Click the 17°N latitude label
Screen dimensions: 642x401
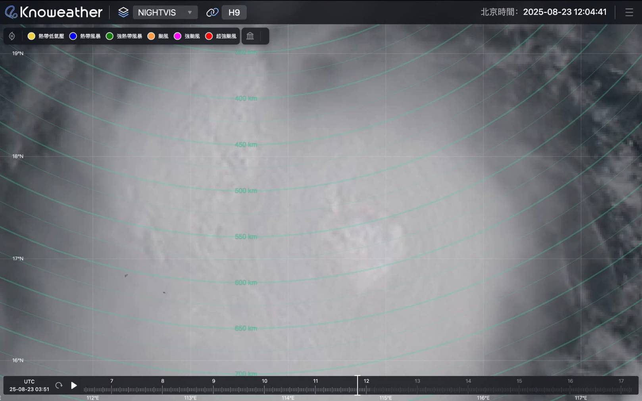coord(18,258)
